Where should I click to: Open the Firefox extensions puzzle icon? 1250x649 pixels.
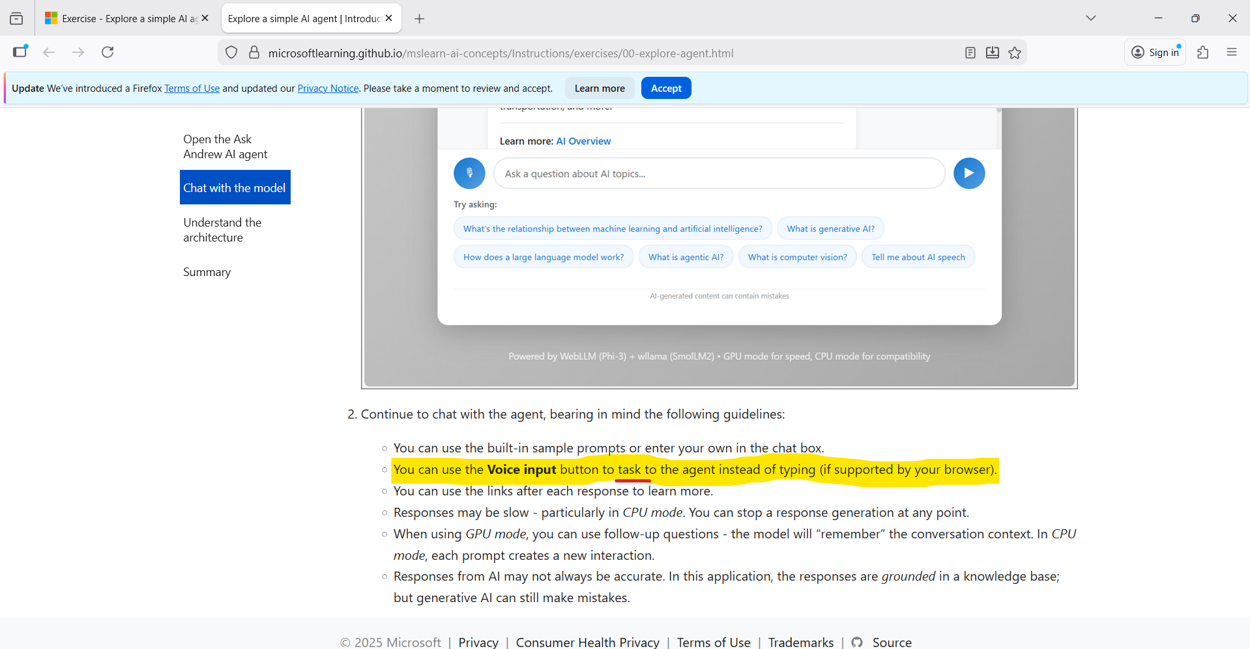[1203, 52]
